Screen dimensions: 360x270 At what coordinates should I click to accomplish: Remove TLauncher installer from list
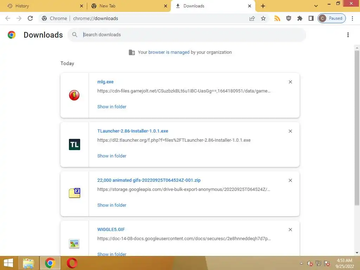(290, 131)
